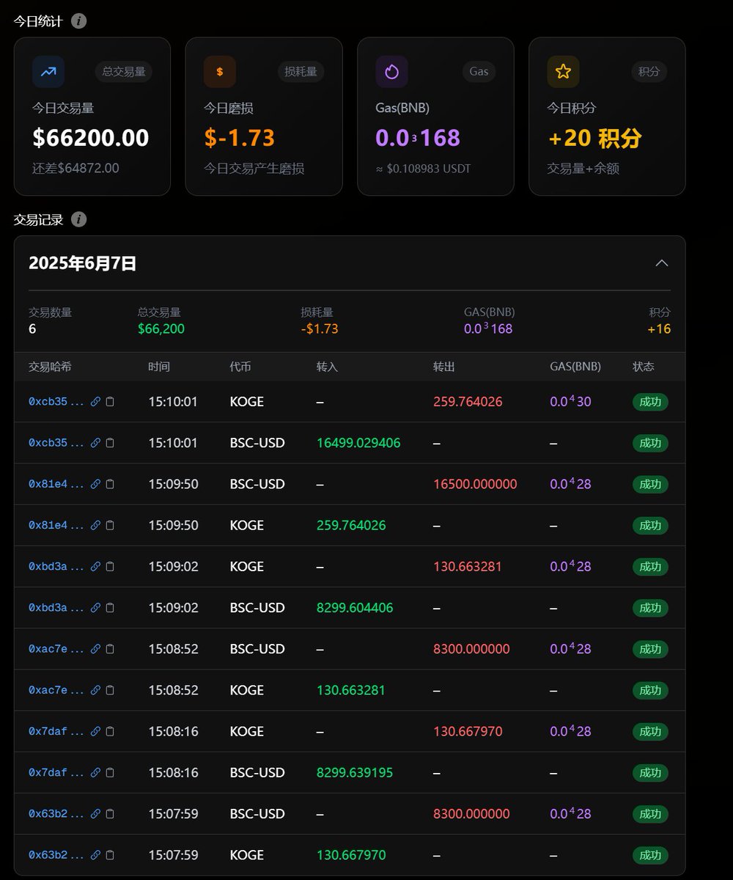Screen dimensions: 733x880
Task: Copy hash on the 0xbd3a KOGE row
Action: (x=110, y=566)
